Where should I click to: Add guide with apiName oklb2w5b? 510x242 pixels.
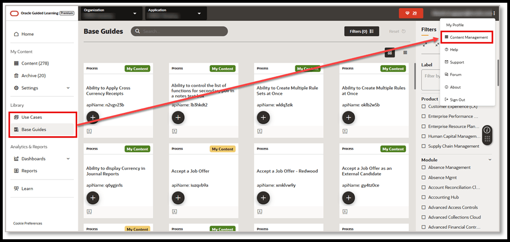point(348,117)
